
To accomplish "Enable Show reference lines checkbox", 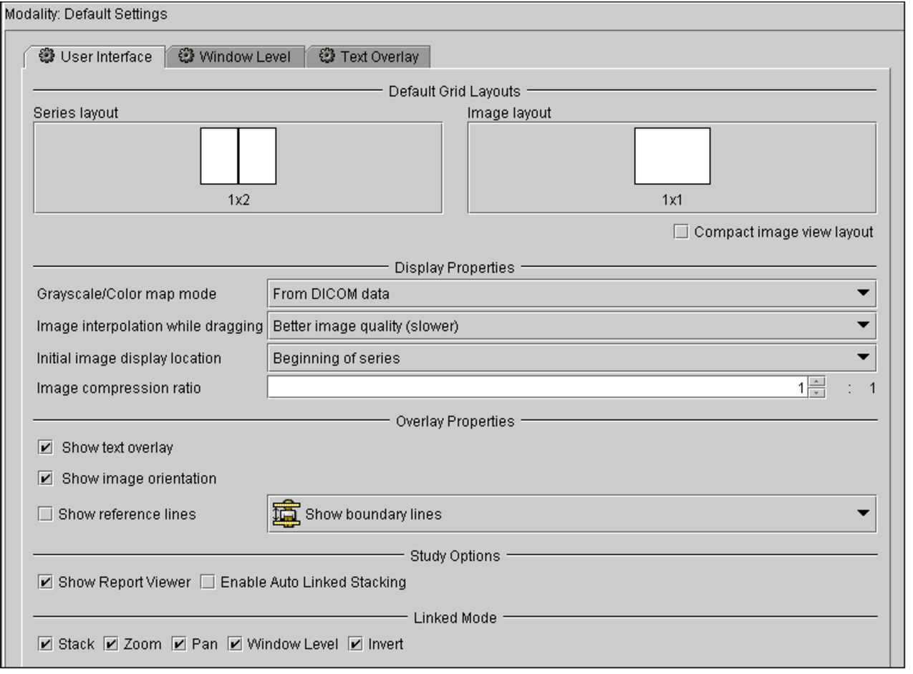I will [x=46, y=514].
